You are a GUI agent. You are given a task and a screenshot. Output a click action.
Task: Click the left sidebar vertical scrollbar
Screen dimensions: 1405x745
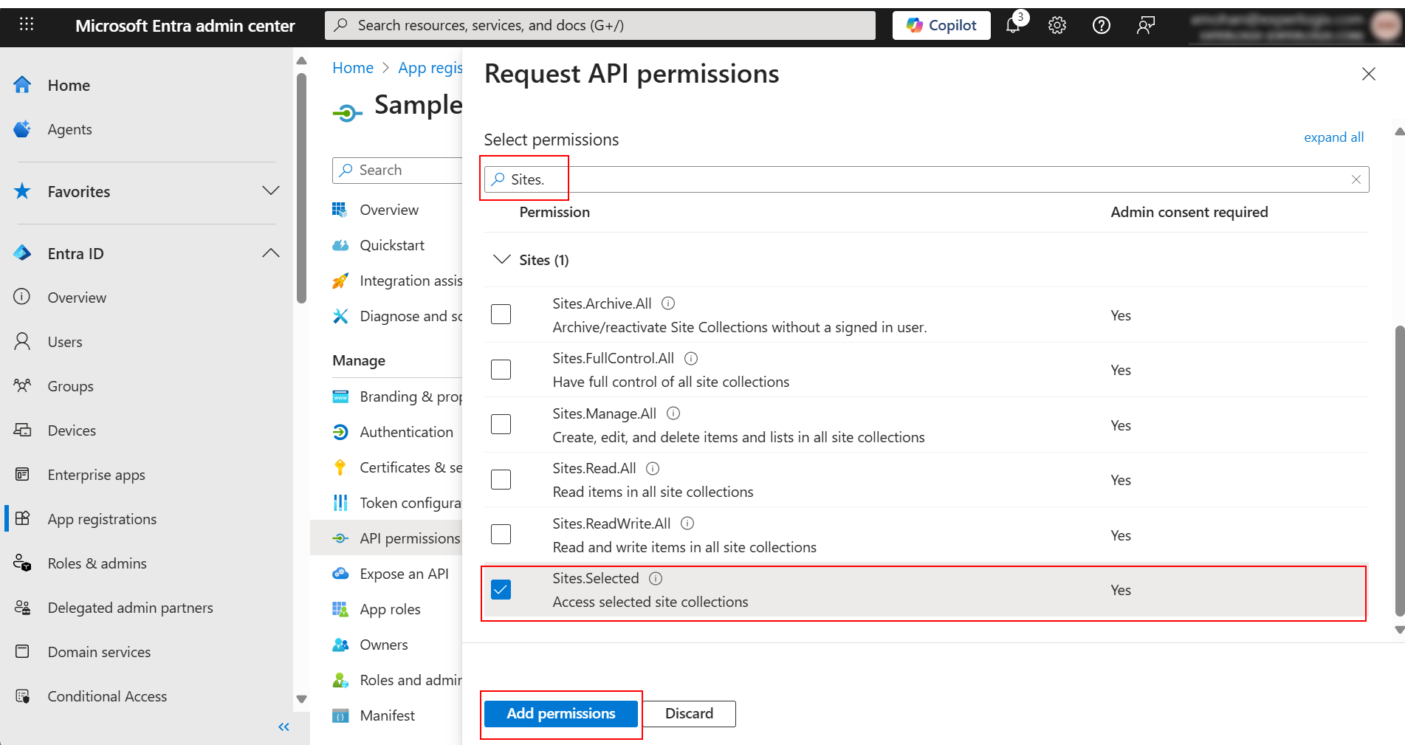[301, 188]
